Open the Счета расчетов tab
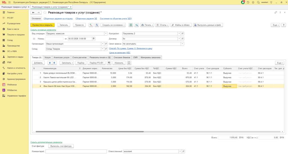Viewport: 288px width, 154px height. point(79,57)
